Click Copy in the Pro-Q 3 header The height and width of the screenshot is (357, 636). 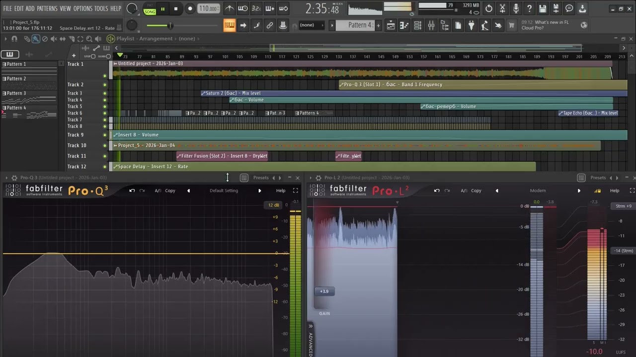point(170,190)
